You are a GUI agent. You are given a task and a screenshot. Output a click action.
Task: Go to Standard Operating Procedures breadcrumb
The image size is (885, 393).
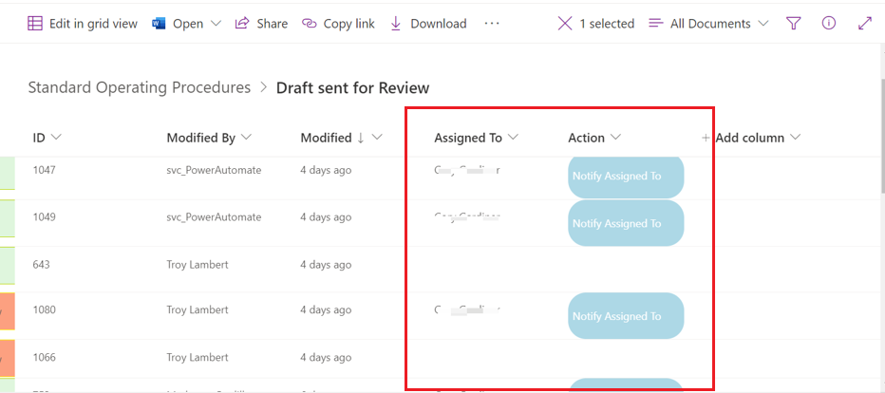140,87
